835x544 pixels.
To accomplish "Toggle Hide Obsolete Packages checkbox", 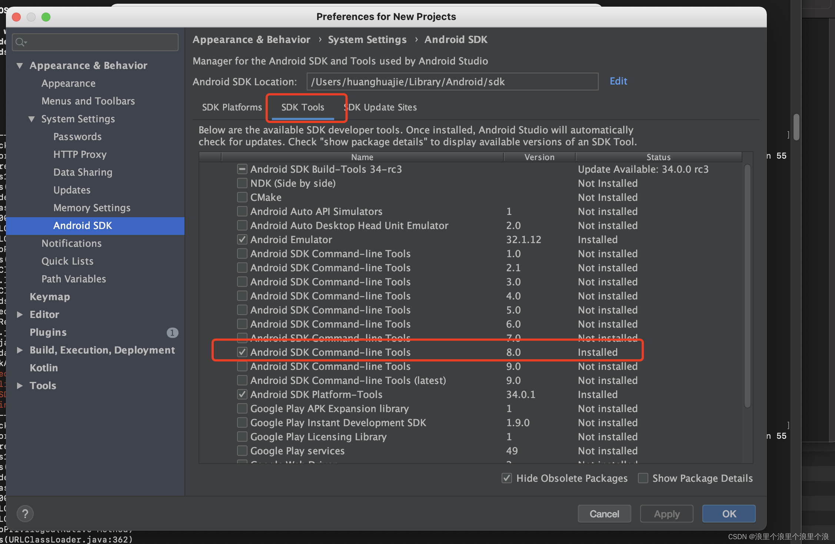I will pos(507,478).
